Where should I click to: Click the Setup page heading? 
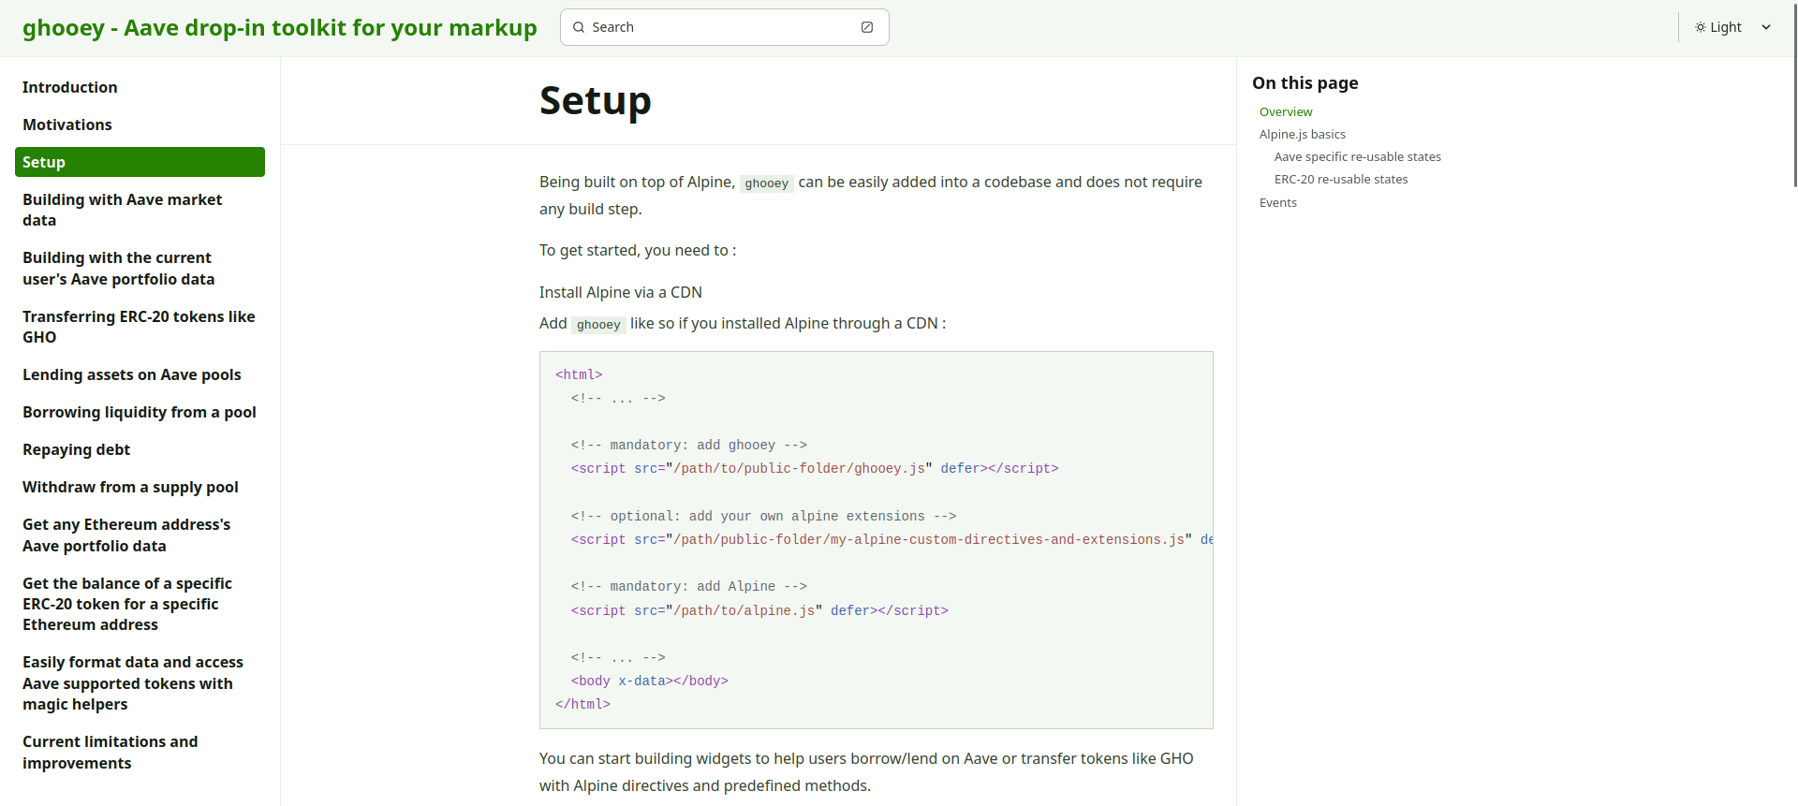tap(596, 100)
